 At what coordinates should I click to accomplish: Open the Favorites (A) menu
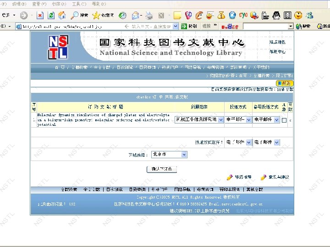(x=59, y=4)
